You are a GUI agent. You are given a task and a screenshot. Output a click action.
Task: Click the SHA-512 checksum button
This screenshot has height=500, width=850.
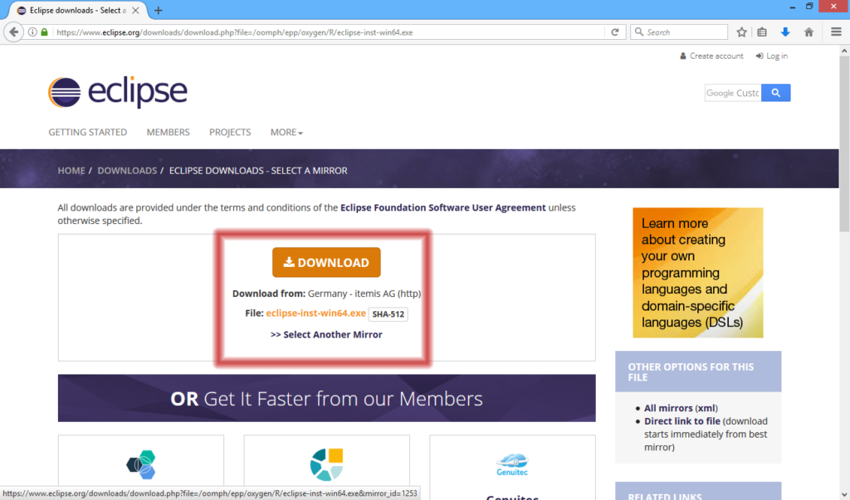coord(388,314)
